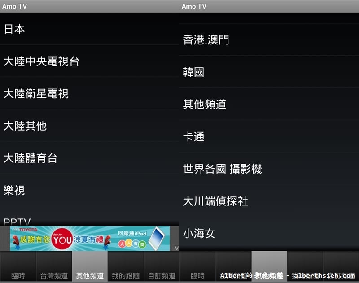Image resolution: width=359 pixels, height=283 pixels.
Task: Tap the 大陸其他 list entry
Action: click(x=90, y=126)
